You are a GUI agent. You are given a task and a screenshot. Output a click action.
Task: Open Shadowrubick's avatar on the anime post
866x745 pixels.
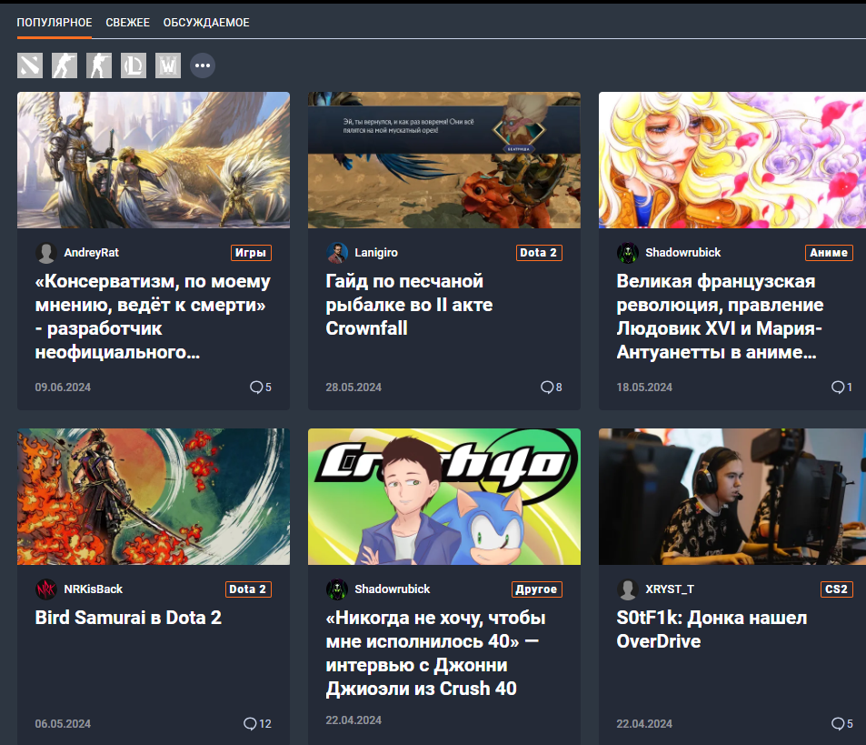[x=627, y=253]
